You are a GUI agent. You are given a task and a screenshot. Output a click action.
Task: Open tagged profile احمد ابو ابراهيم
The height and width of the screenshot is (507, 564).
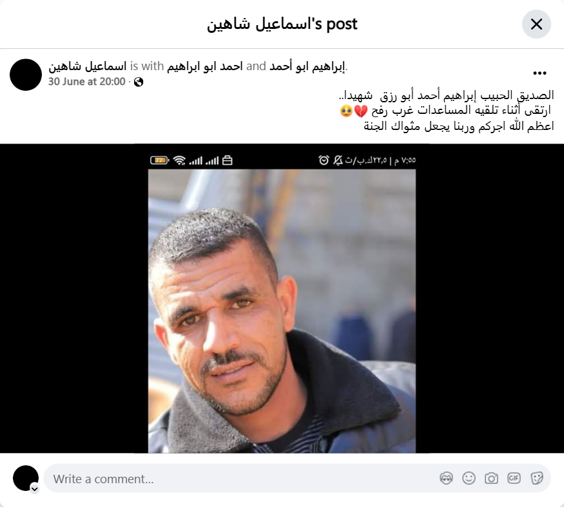(x=205, y=66)
